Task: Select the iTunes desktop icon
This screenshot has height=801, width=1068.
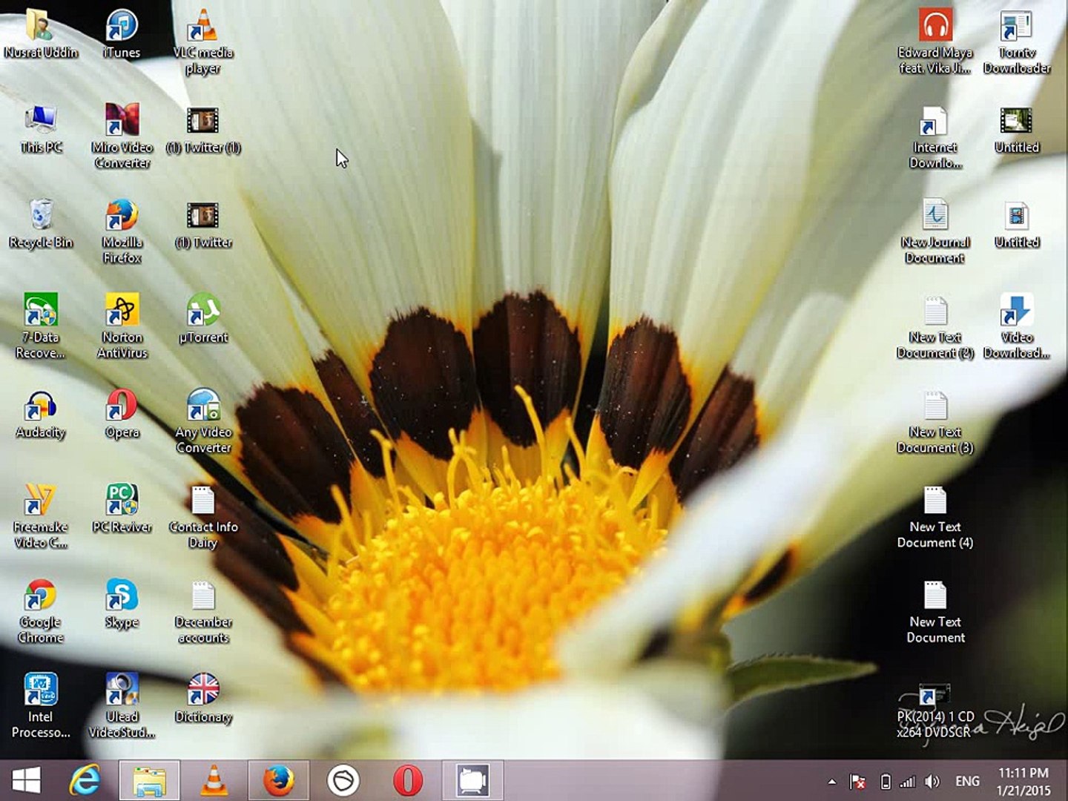Action: point(122,28)
